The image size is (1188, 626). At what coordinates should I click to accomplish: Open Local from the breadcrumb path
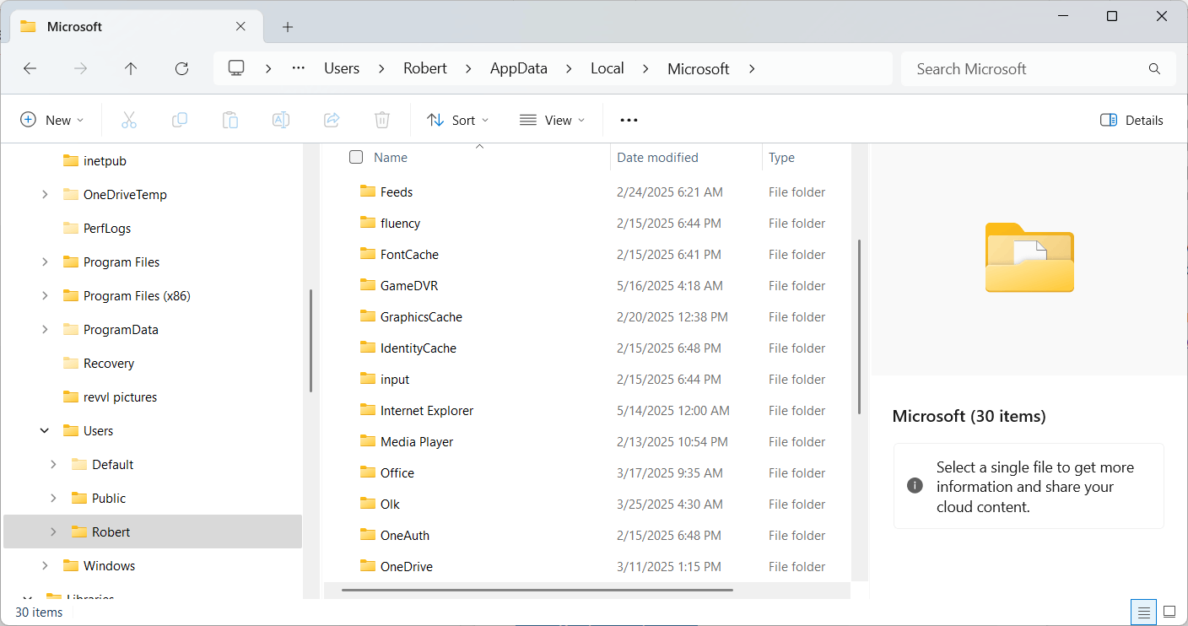(607, 68)
